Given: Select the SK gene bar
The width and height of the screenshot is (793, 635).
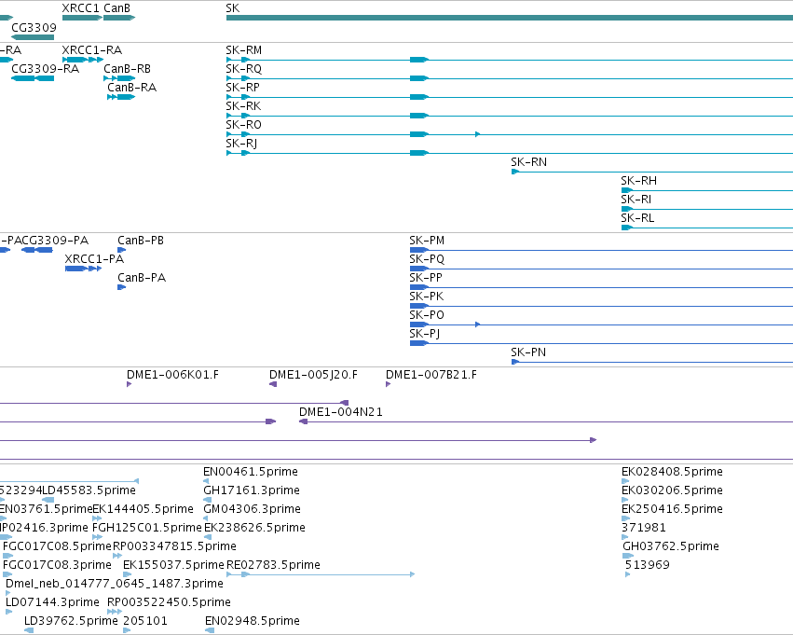Looking at the screenshot, I should click(510, 18).
